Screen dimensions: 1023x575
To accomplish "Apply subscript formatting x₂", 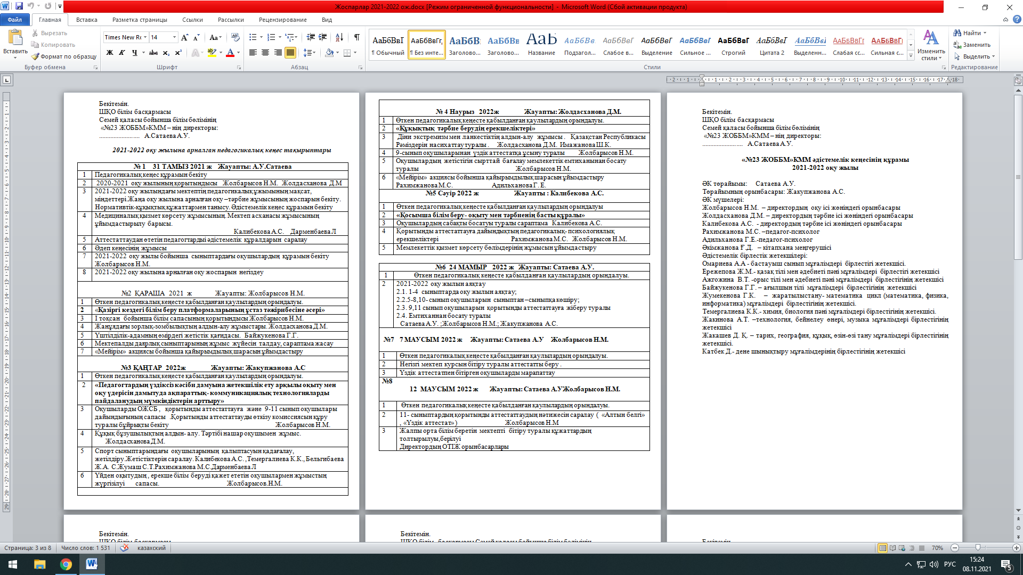I will point(166,53).
